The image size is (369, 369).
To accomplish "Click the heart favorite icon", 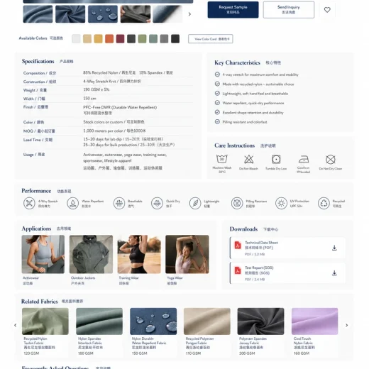I will (x=327, y=10).
